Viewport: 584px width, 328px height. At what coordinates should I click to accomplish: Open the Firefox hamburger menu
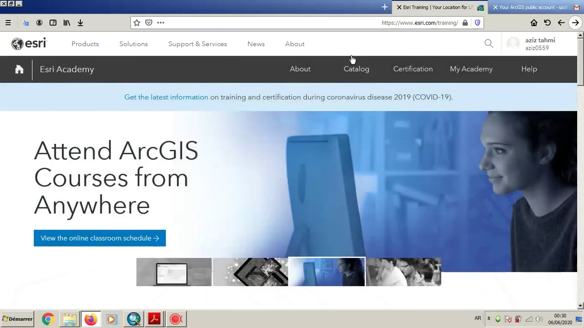(8, 23)
